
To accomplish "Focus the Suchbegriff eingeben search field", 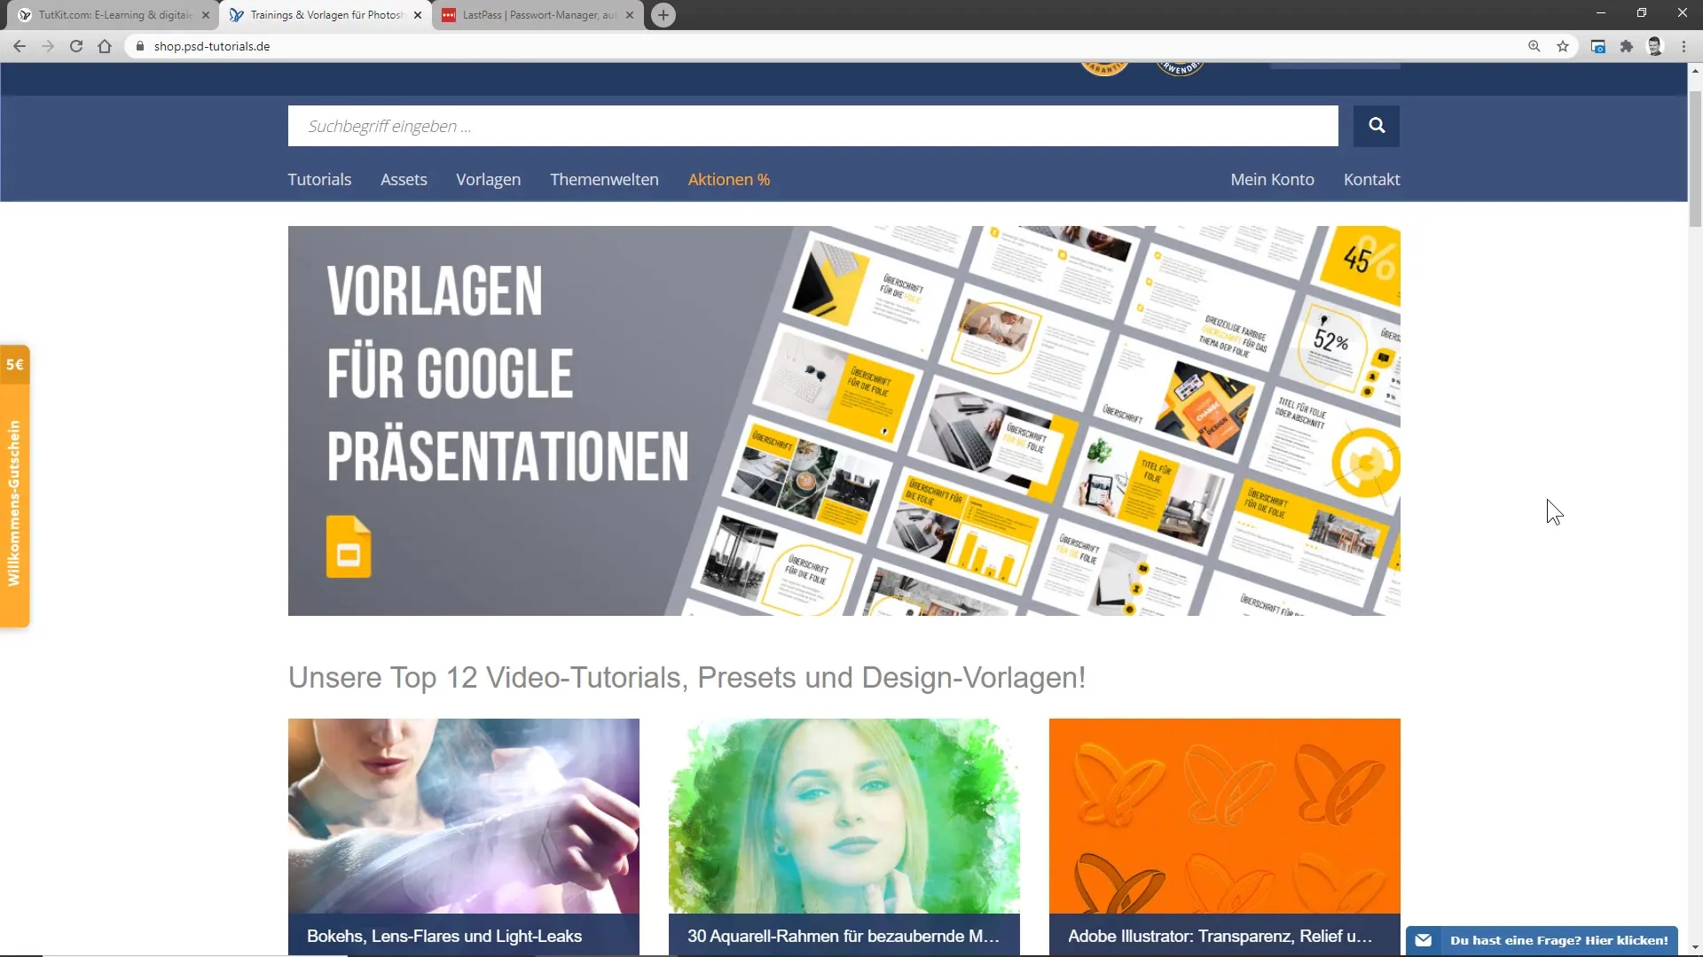I will [812, 126].
